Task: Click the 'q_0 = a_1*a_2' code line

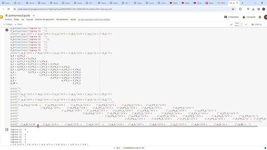Action: (x=18, y=56)
